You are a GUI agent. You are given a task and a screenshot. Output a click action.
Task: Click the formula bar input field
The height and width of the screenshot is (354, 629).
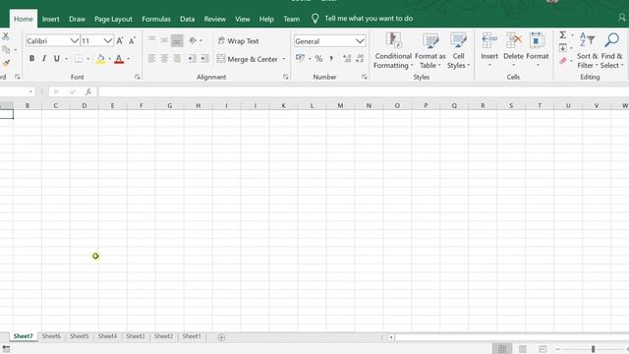tap(363, 91)
